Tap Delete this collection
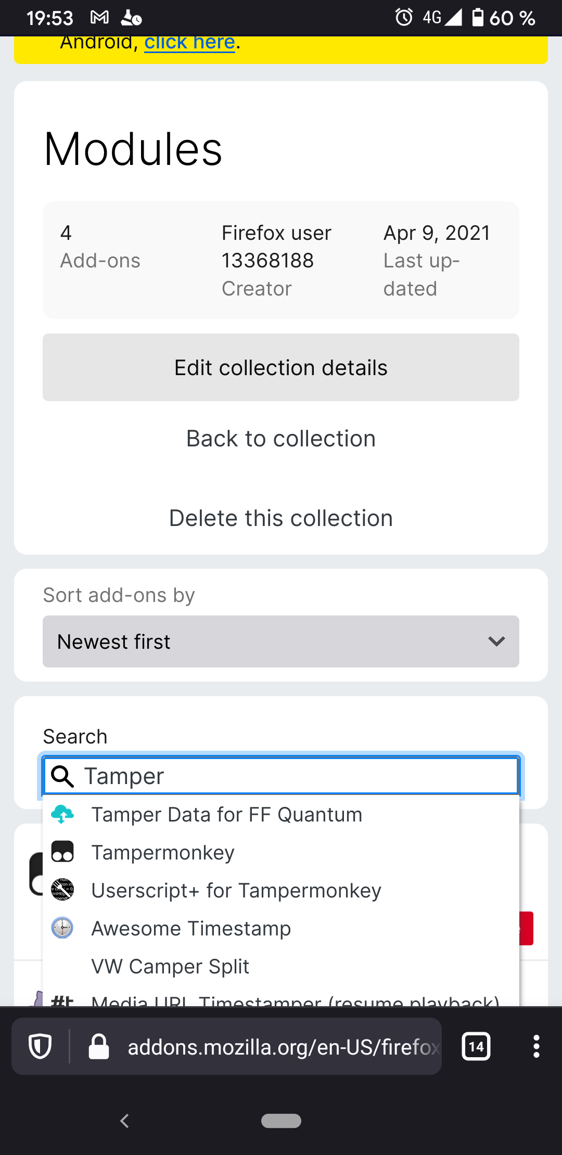The width and height of the screenshot is (562, 1155). (281, 518)
